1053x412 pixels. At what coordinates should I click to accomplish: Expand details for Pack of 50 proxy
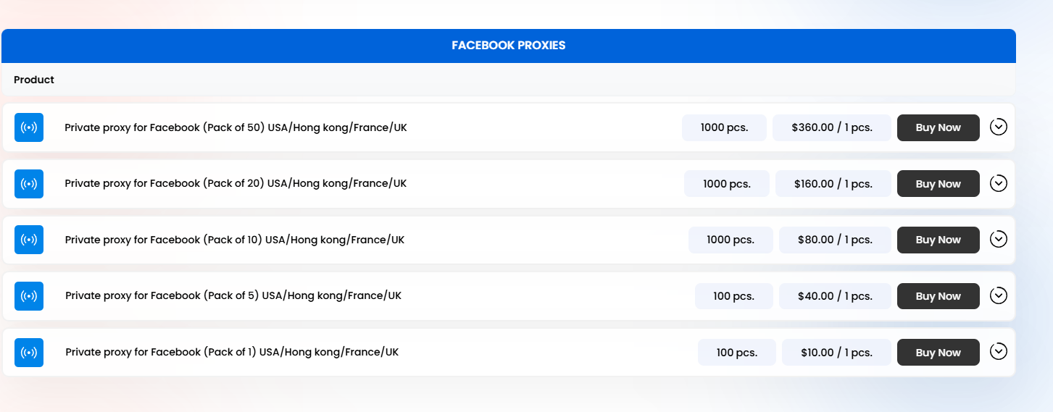point(999,127)
